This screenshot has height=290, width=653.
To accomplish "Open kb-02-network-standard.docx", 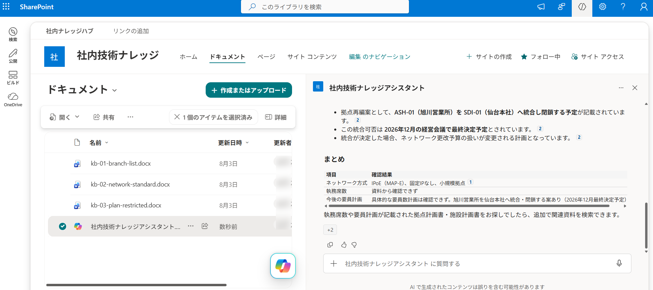I will (x=130, y=184).
